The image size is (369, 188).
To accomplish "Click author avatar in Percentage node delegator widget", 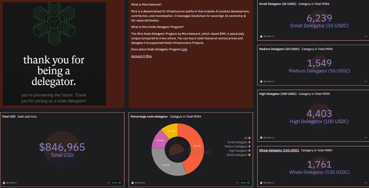I will click(x=133, y=182).
